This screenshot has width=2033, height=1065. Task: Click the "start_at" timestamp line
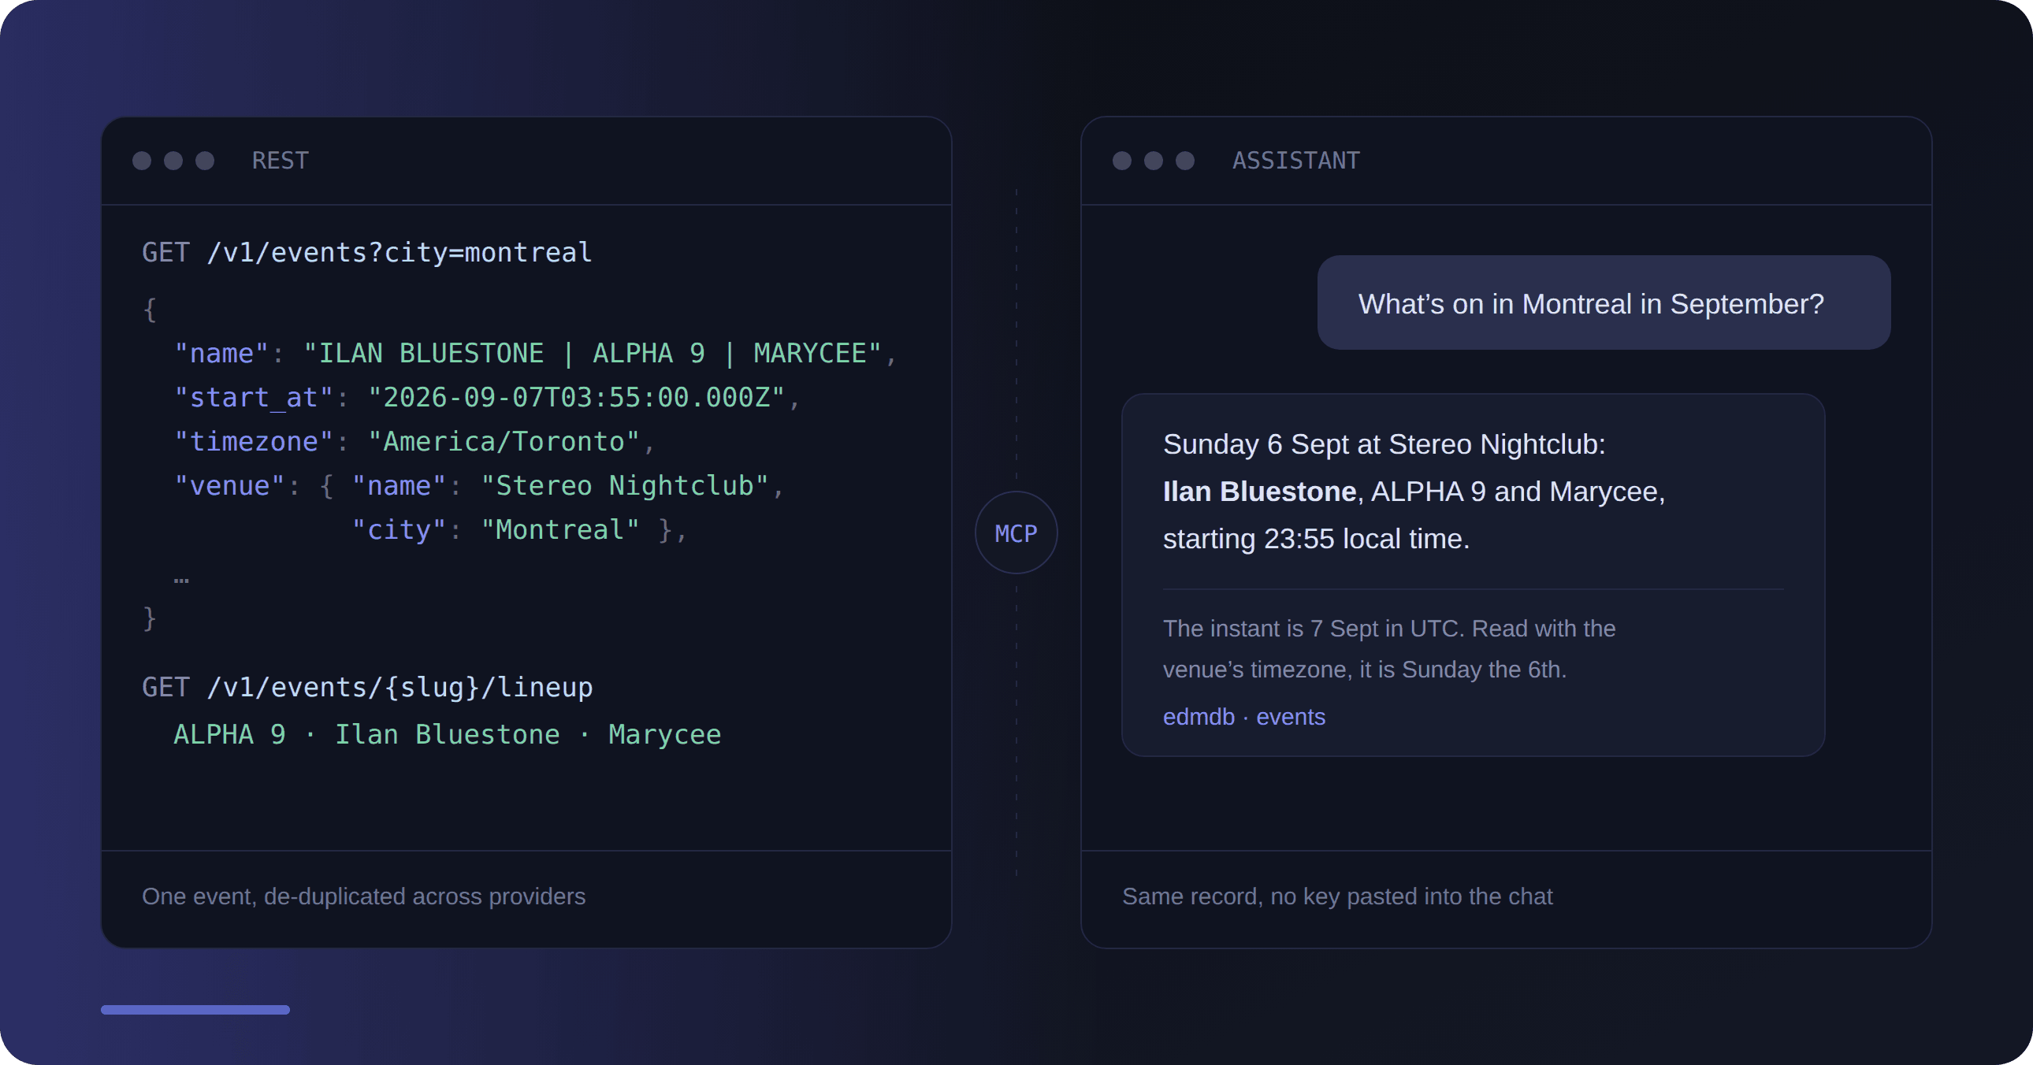click(487, 398)
